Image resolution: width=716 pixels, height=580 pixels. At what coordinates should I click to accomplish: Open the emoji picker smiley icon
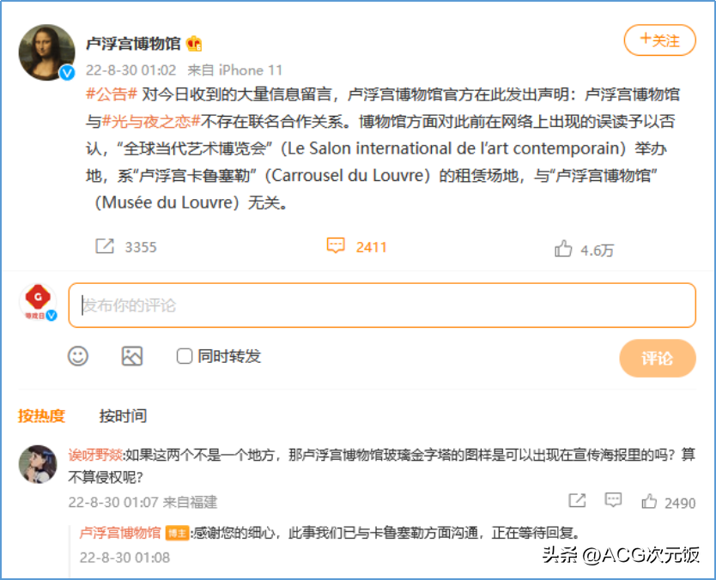click(78, 356)
